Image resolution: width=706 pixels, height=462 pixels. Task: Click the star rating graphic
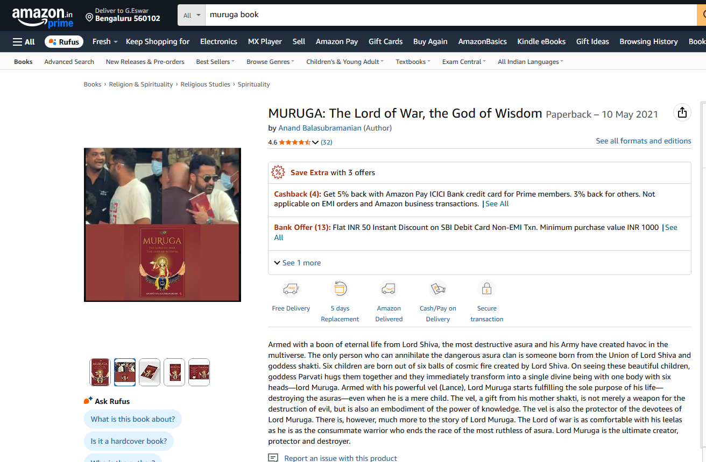pyautogui.click(x=294, y=142)
